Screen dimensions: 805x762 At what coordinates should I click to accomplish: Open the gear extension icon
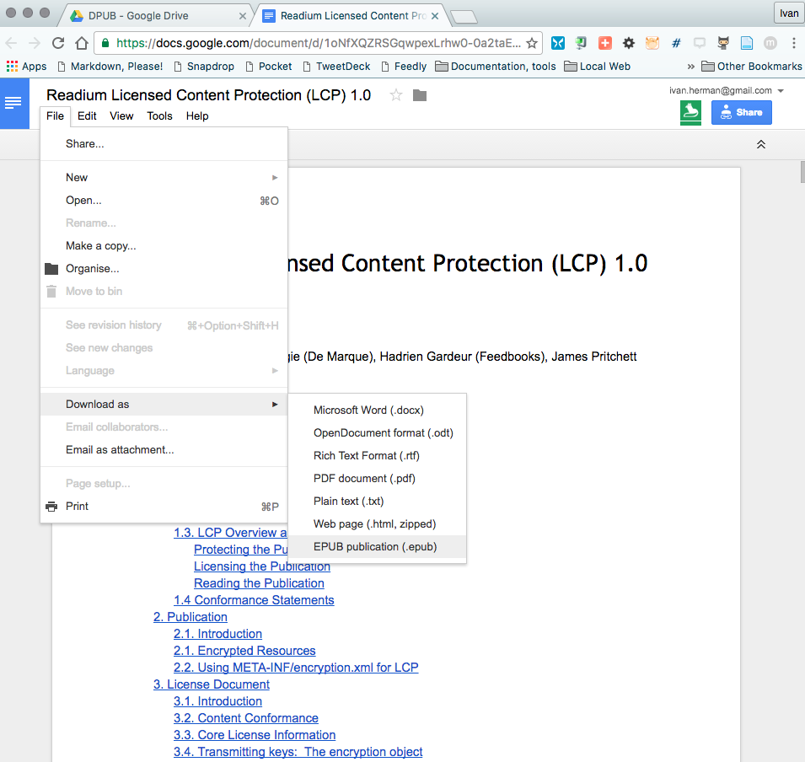[x=628, y=43]
